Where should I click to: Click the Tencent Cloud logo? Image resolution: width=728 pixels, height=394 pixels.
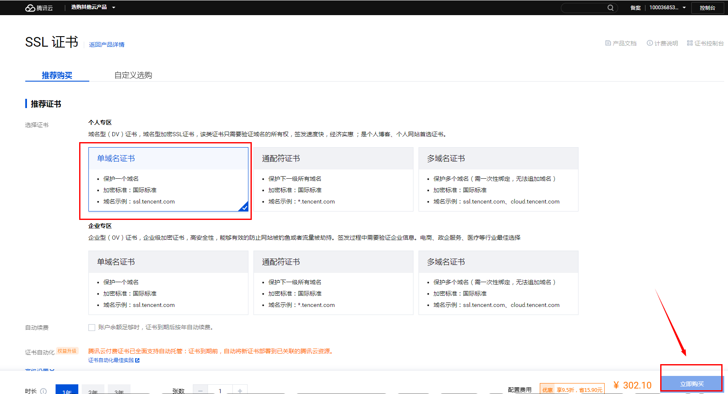coord(39,8)
